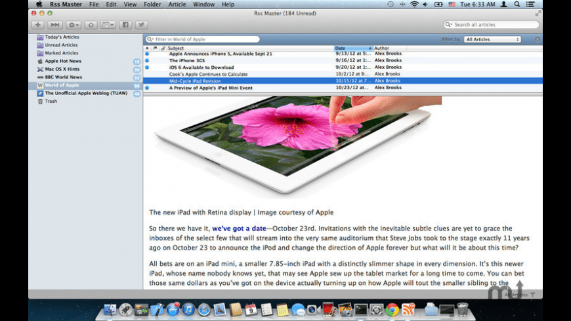Click the Search all articles field
The height and width of the screenshot is (321, 571).
click(494, 25)
